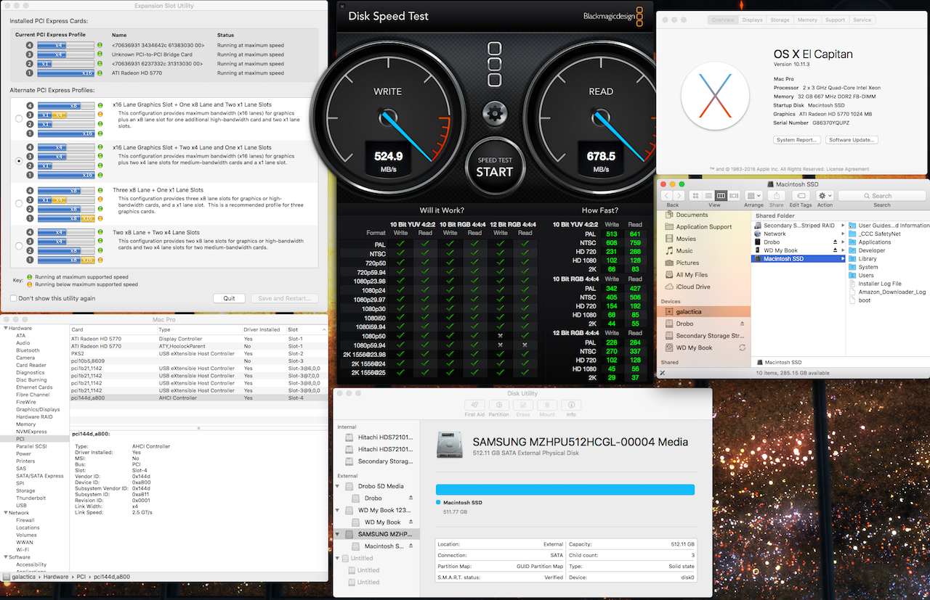
Task: Open the Developer folder in Finder column
Action: pyautogui.click(x=872, y=250)
